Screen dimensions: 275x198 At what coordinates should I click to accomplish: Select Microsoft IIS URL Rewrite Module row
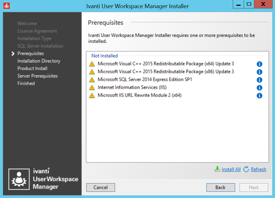coord(139,95)
